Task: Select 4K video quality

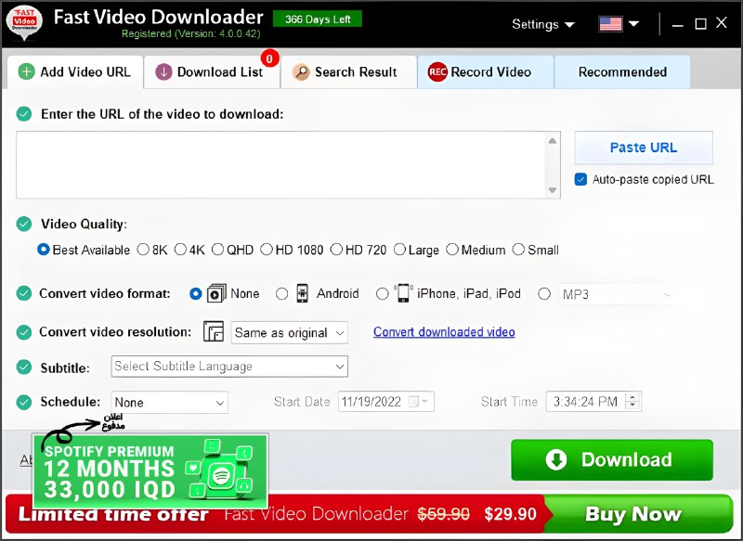Action: click(x=180, y=250)
